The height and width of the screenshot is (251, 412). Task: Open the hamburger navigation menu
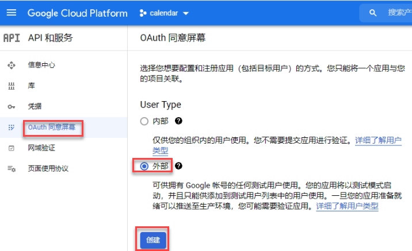(x=12, y=13)
